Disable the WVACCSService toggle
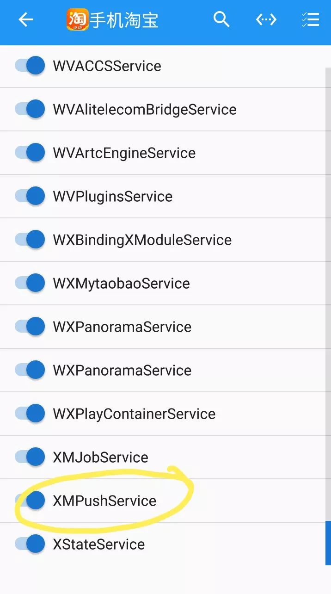Screen dimensions: 331x594 coord(30,66)
